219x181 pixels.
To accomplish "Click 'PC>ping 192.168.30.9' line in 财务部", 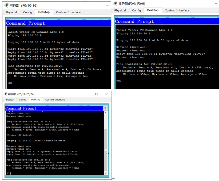I will tap(25, 35).
